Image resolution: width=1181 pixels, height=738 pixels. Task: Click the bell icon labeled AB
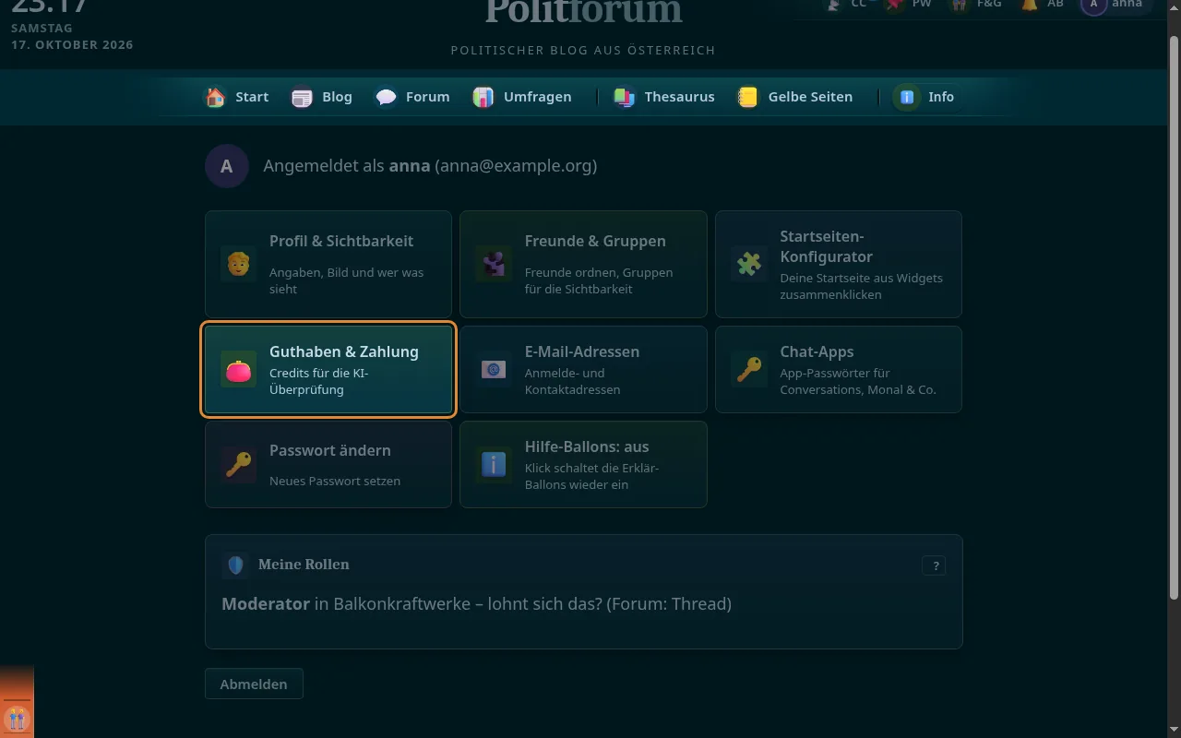tap(1030, 5)
